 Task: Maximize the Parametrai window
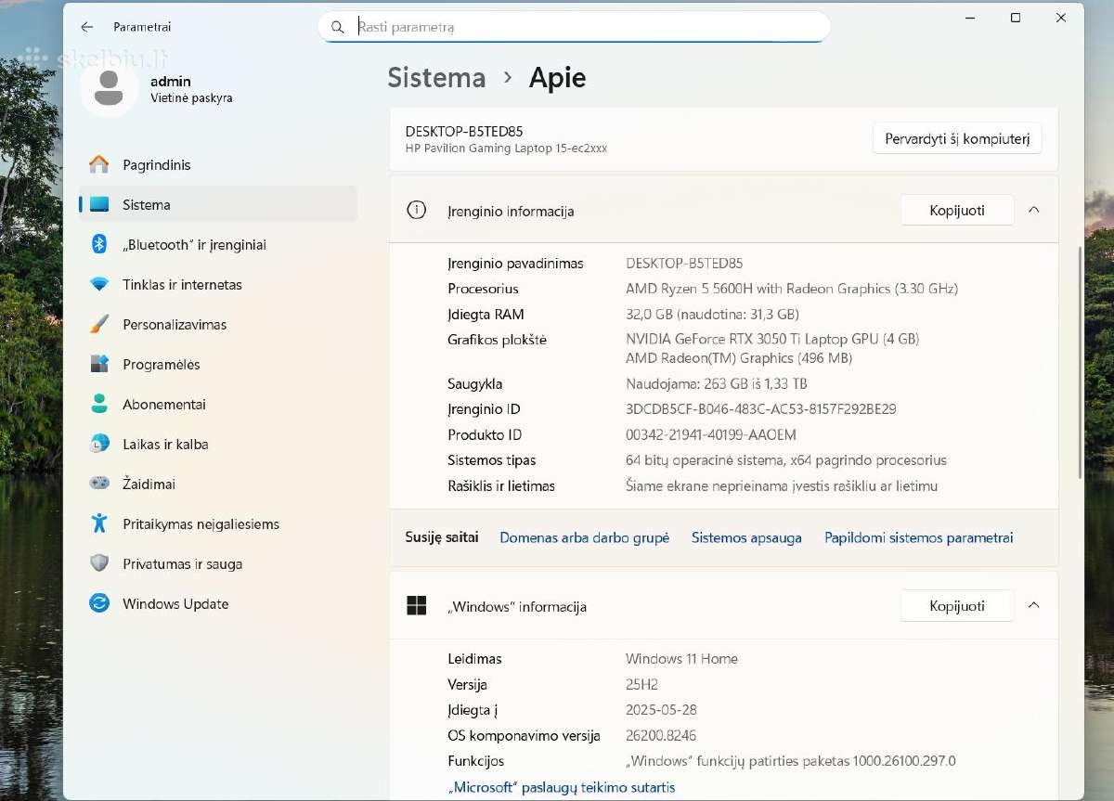pyautogui.click(x=1016, y=18)
